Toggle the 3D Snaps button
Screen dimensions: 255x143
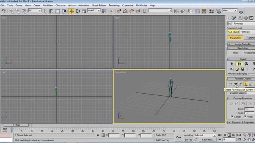click(119, 11)
